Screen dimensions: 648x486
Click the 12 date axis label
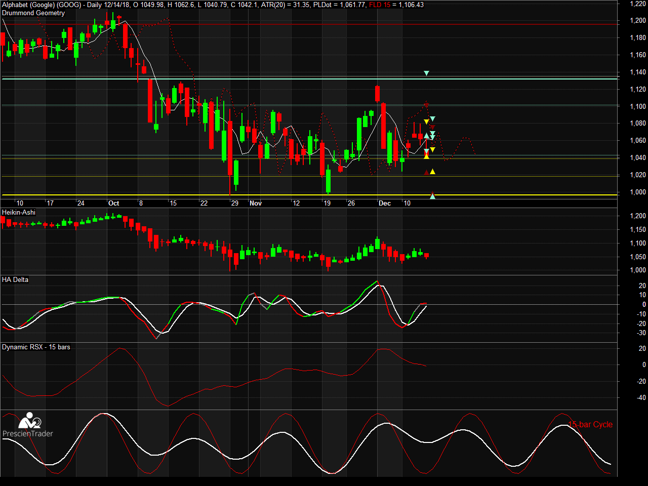pos(297,203)
